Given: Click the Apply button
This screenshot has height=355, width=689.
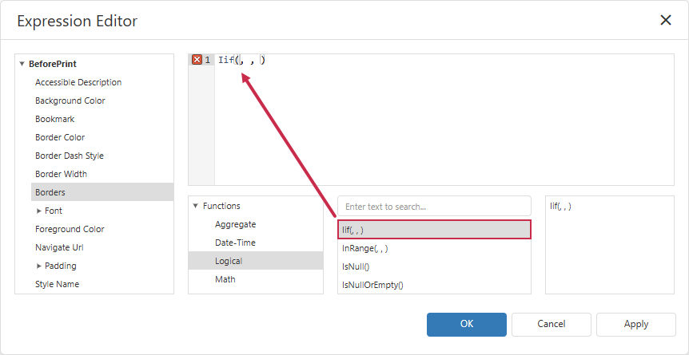Looking at the screenshot, I should [x=635, y=324].
